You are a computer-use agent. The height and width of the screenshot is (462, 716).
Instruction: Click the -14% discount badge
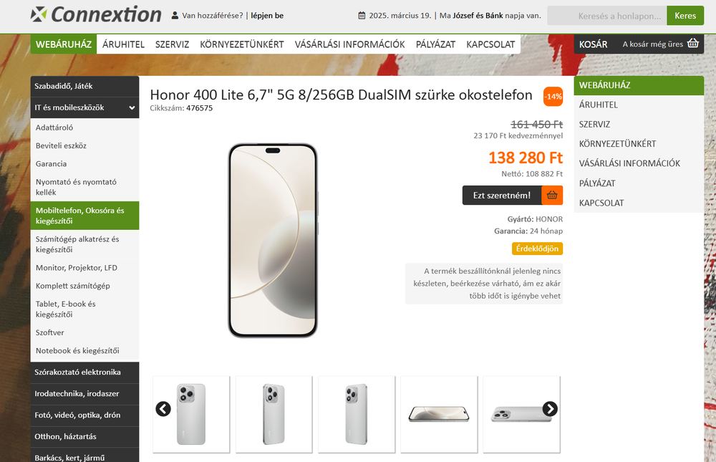553,97
